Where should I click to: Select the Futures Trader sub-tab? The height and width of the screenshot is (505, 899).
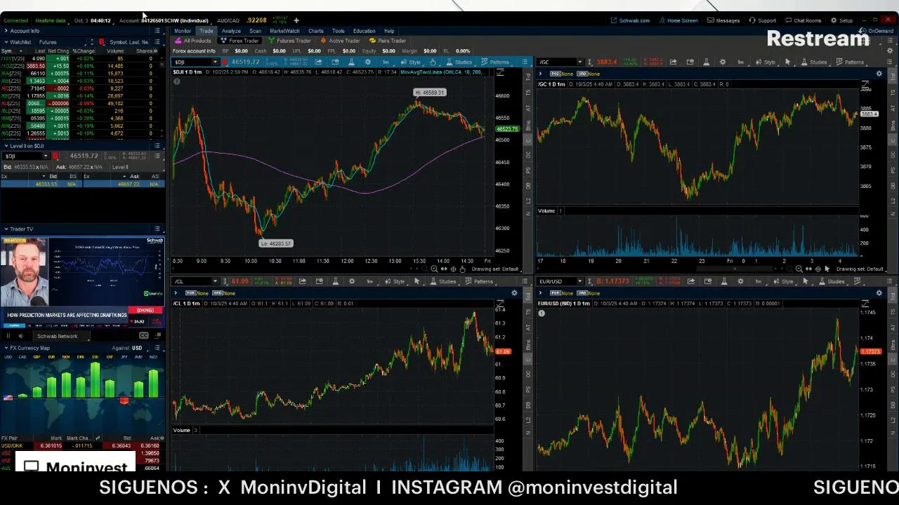[x=289, y=41]
